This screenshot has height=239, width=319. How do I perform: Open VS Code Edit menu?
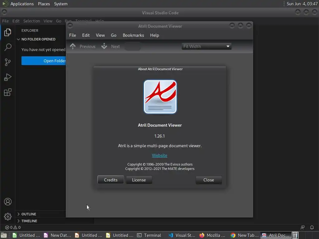coord(16,21)
